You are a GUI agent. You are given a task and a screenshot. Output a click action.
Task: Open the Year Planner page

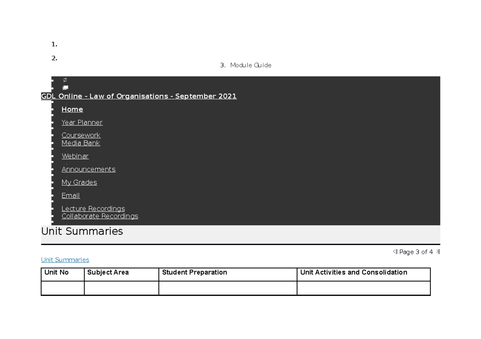[82, 122]
